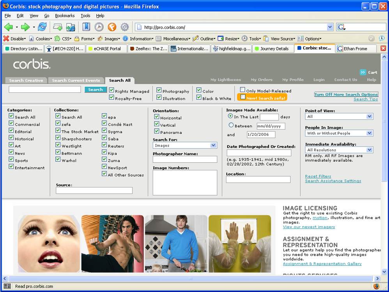Open the Bookmarks menu
Screen dimensions: 389x292
pyautogui.click(x=65, y=16)
